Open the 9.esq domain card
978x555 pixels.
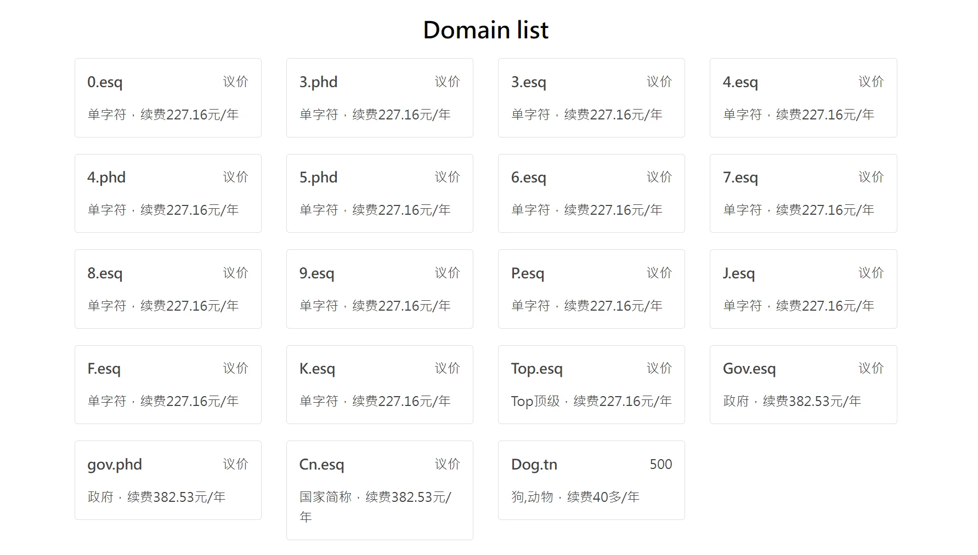click(x=380, y=289)
